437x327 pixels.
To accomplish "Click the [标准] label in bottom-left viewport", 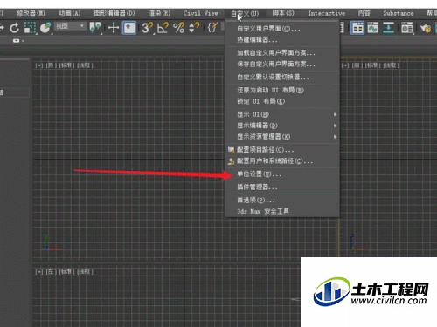I will tap(66, 272).
